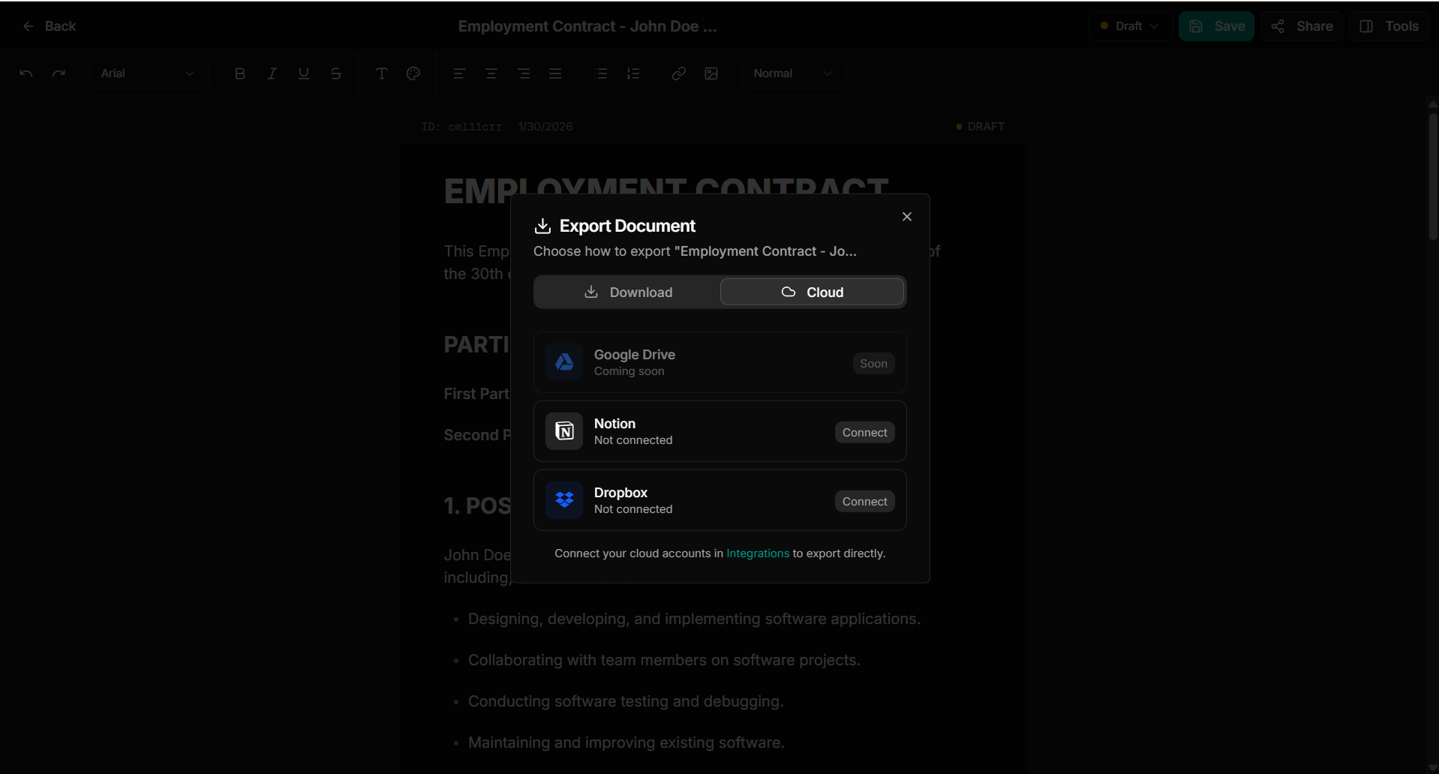The image size is (1439, 774).
Task: Open the Integrations link
Action: click(x=758, y=553)
